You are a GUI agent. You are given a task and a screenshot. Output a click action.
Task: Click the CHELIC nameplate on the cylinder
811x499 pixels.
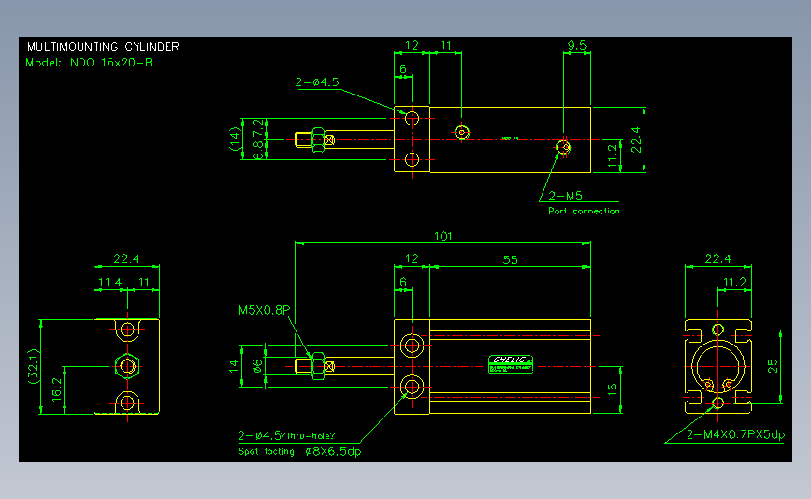pos(511,364)
